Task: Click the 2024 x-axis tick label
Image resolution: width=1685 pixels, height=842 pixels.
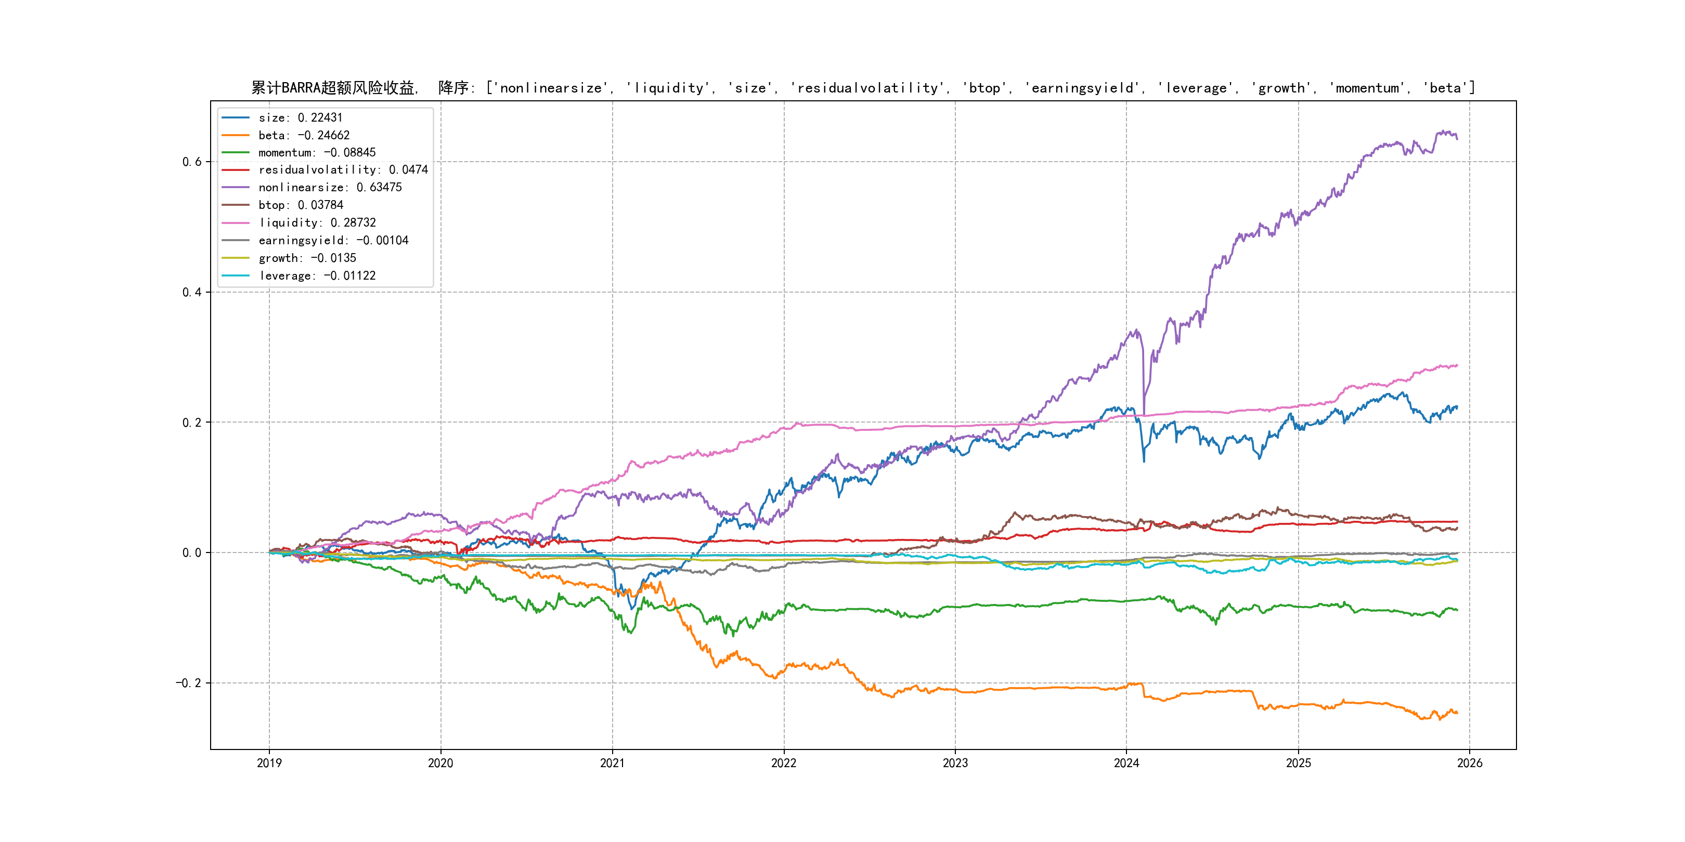Action: click(x=1126, y=763)
